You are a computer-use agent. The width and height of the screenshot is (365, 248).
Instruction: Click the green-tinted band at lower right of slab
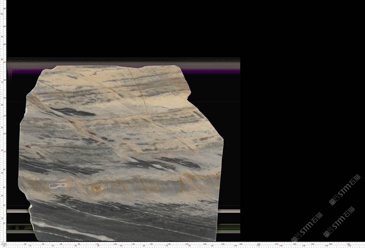(x=229, y=228)
